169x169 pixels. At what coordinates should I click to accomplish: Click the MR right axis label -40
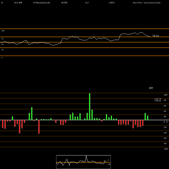pyautogui.click(x=165, y=133)
